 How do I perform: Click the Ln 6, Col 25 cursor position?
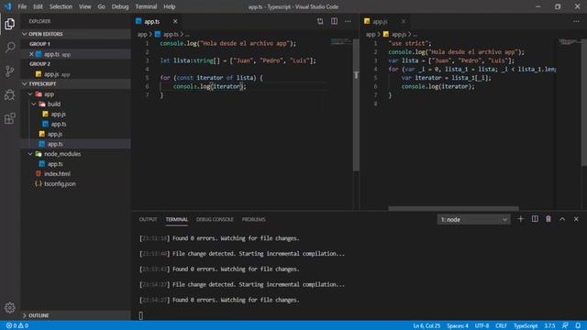(426, 326)
